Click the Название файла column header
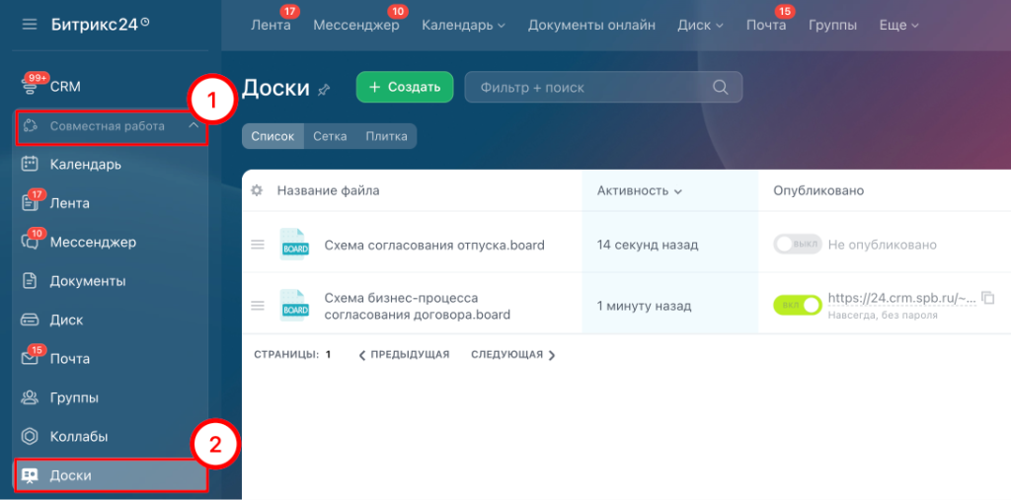Viewport: 1011px width, 500px height. (x=328, y=190)
